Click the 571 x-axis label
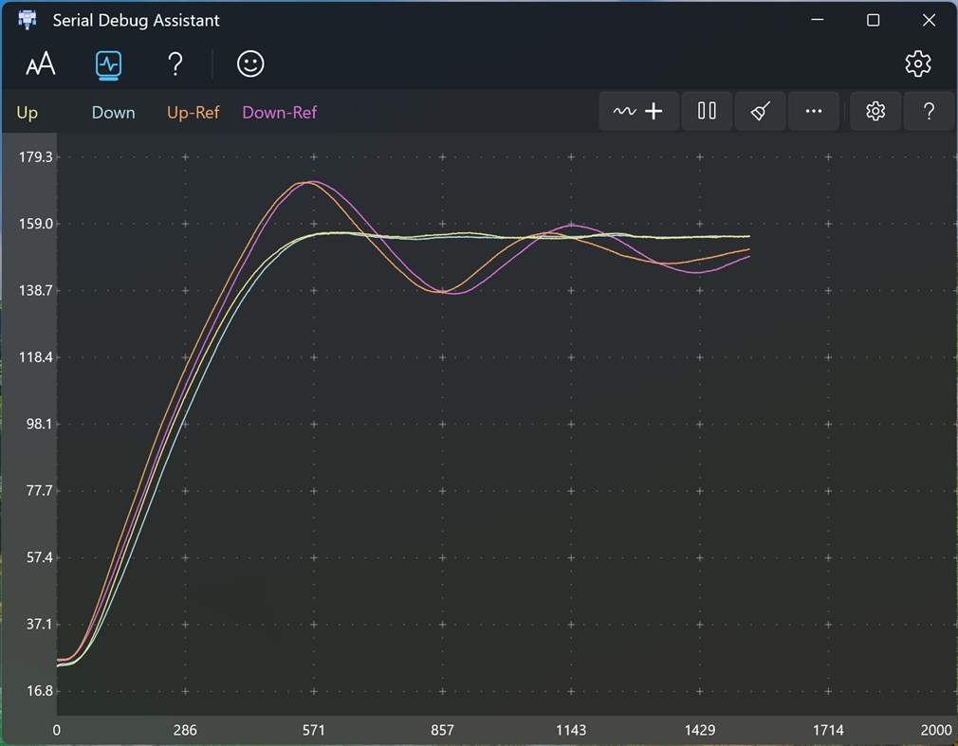The height and width of the screenshot is (746, 958). point(313,730)
